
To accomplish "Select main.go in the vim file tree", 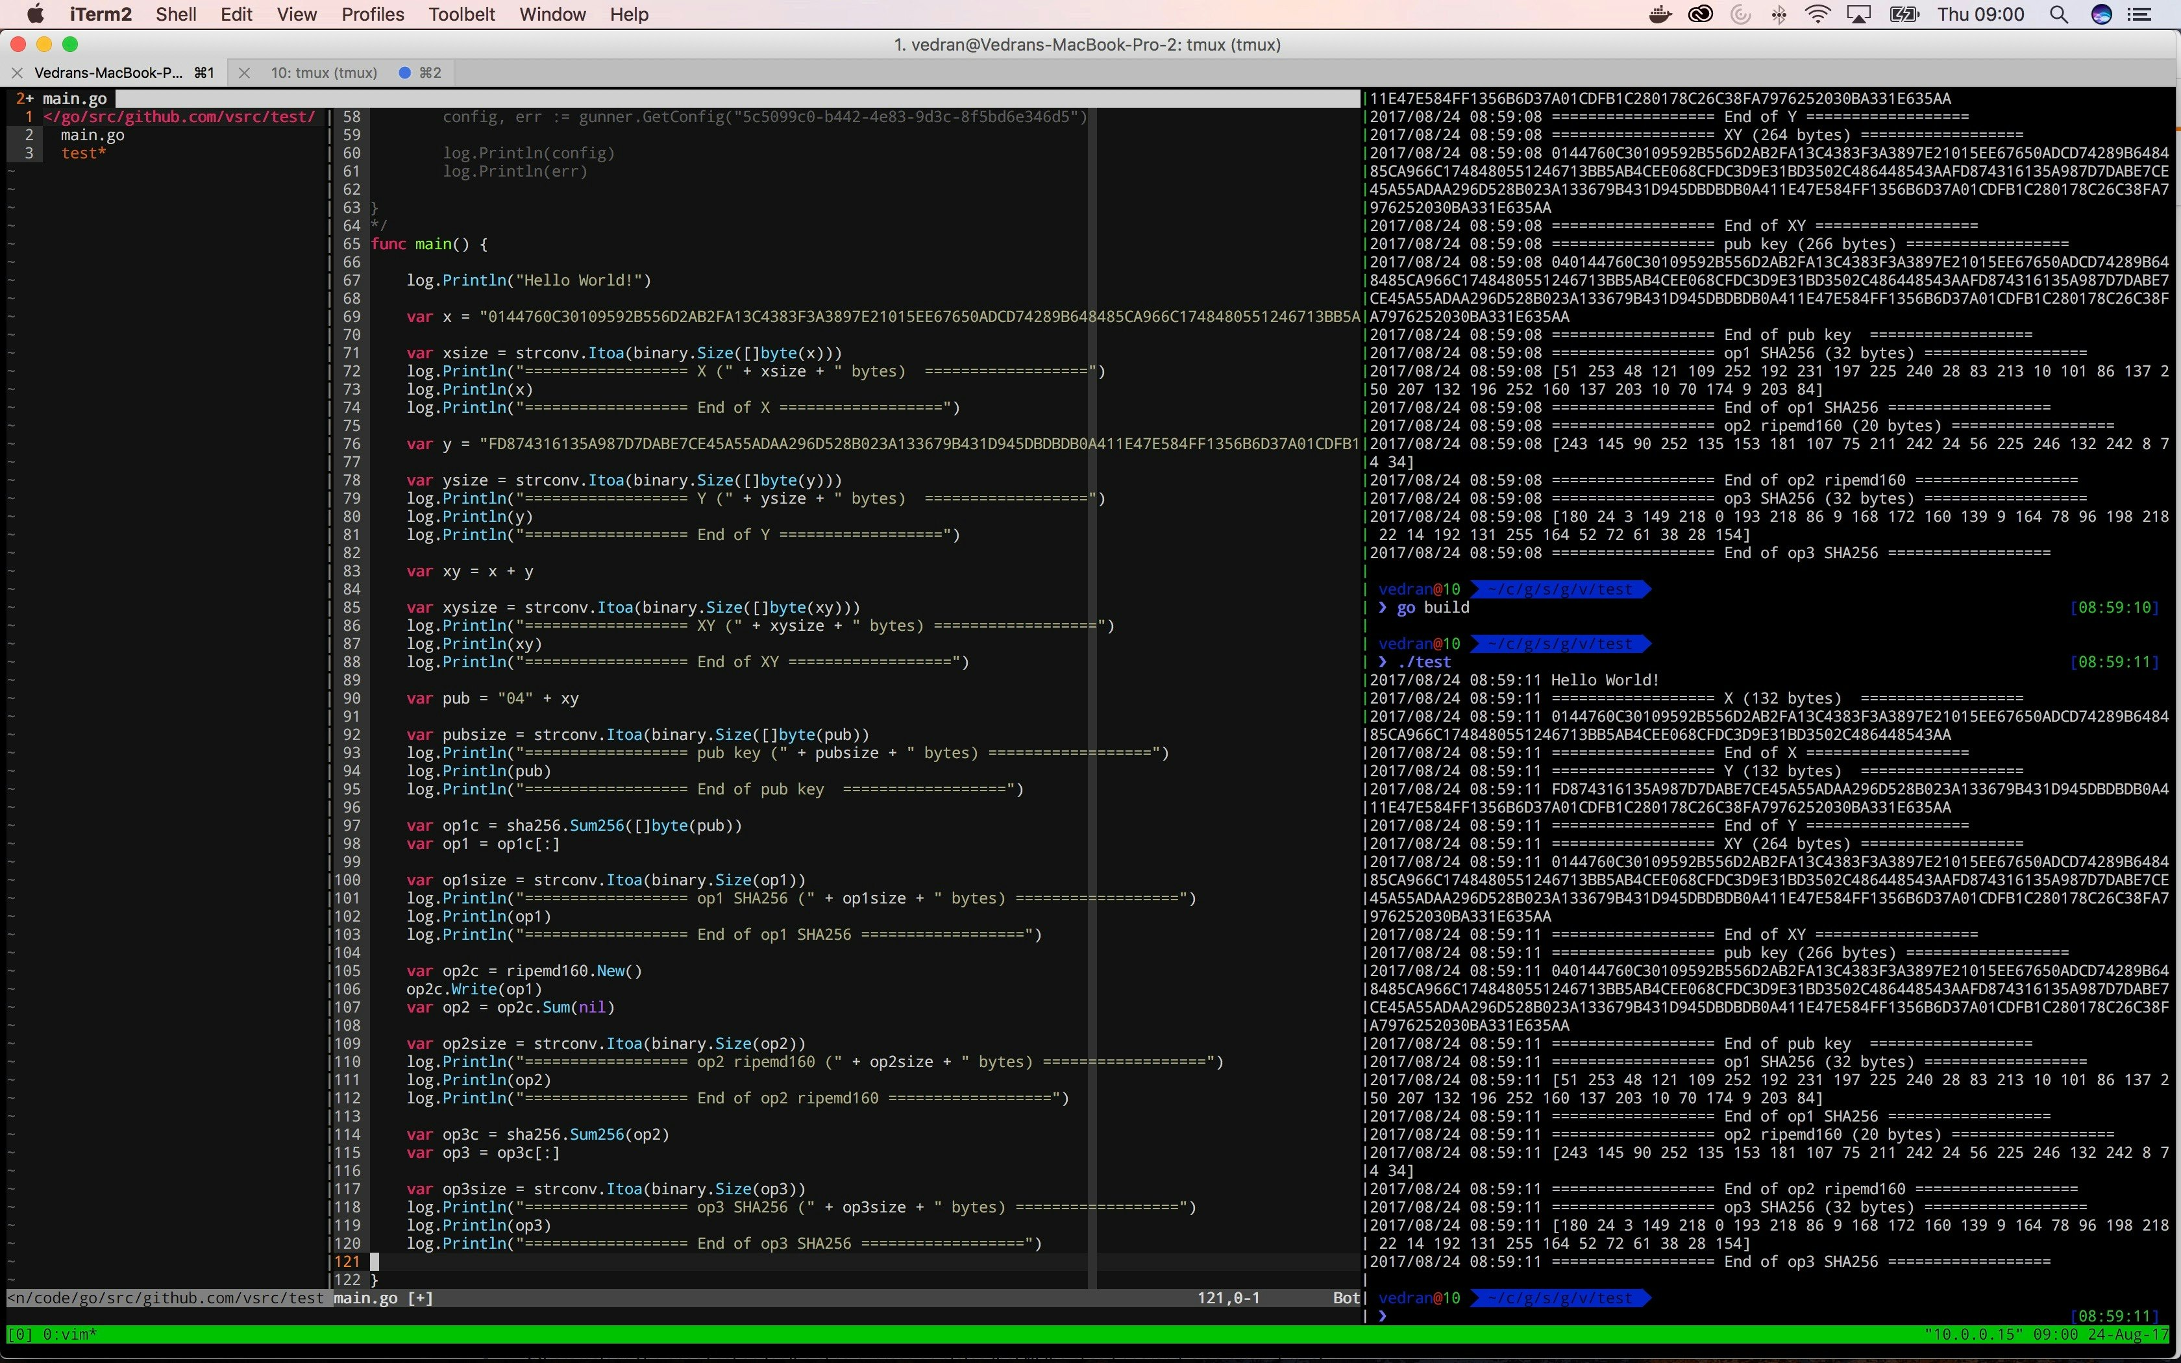I will click(93, 134).
